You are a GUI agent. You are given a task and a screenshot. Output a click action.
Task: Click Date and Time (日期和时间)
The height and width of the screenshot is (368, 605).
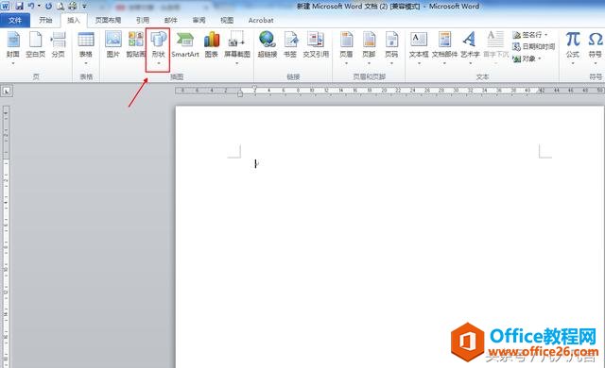(x=534, y=46)
